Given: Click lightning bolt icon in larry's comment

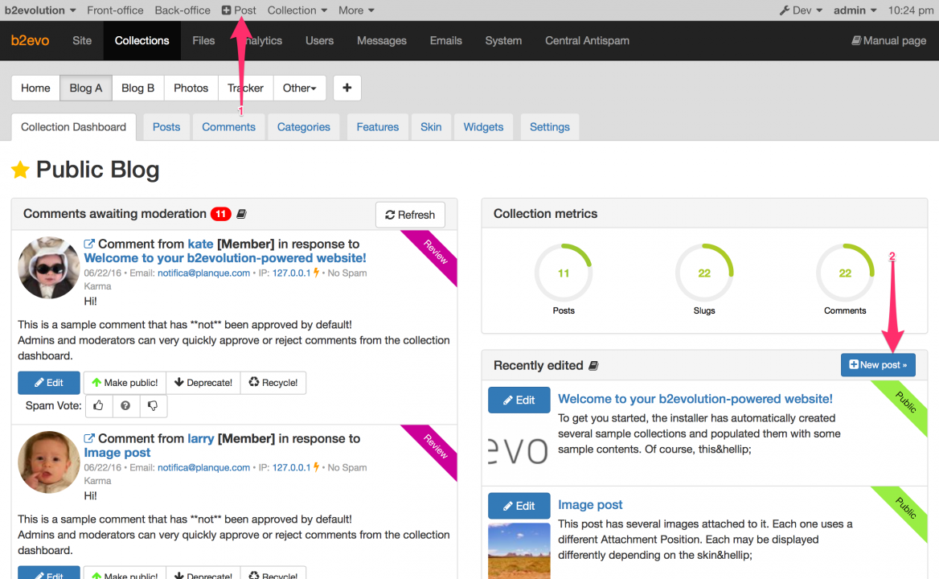Looking at the screenshot, I should coord(316,467).
